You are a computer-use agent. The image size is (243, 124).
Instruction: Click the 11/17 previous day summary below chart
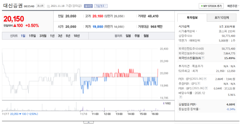coord(20,114)
